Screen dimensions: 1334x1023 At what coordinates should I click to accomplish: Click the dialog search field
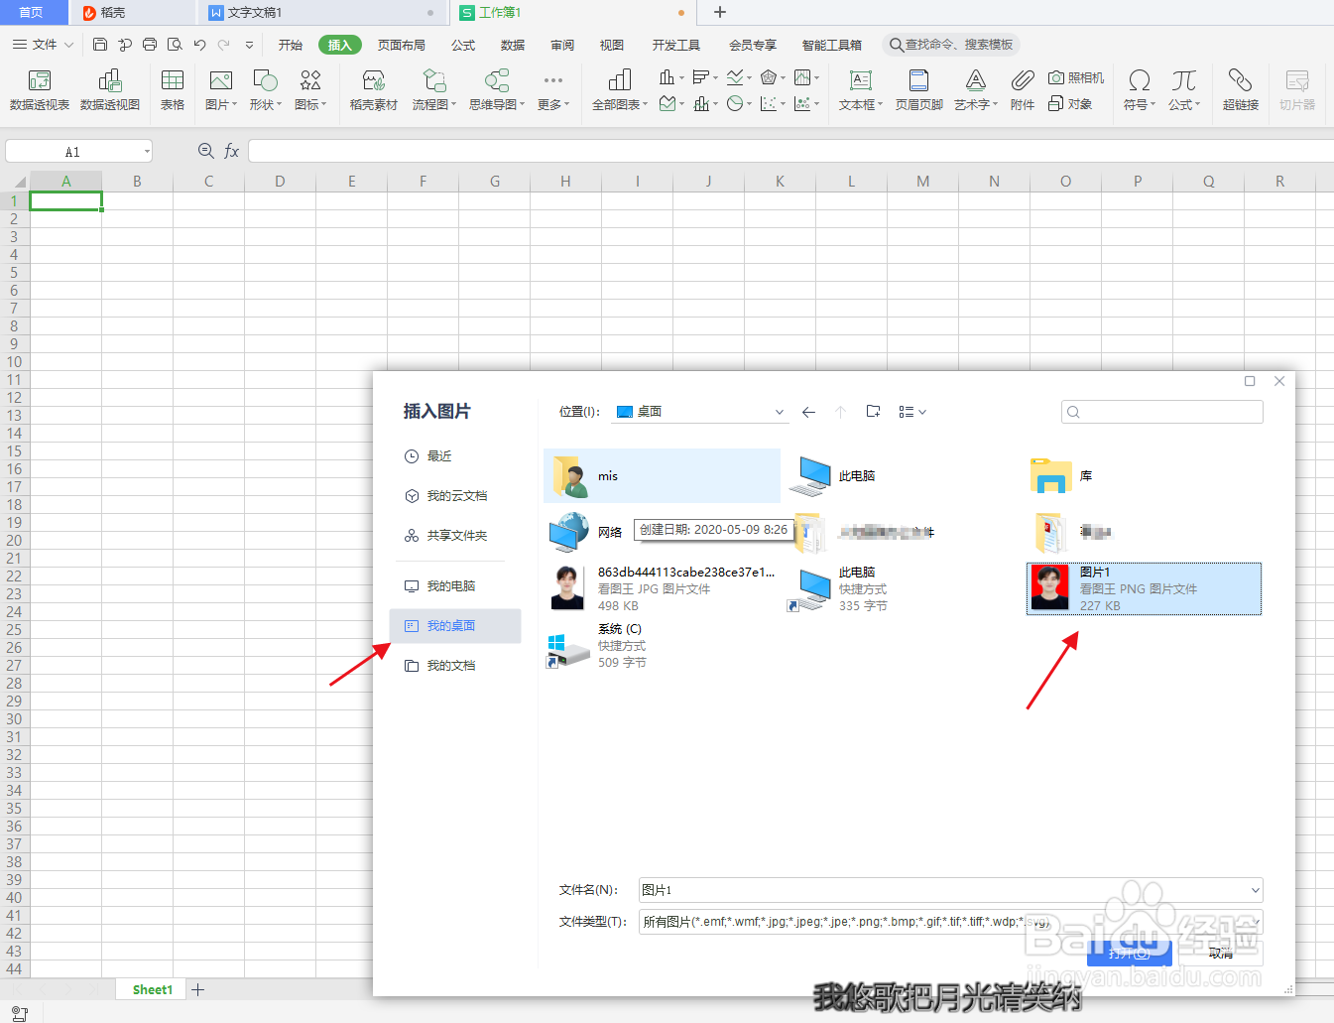1162,412
